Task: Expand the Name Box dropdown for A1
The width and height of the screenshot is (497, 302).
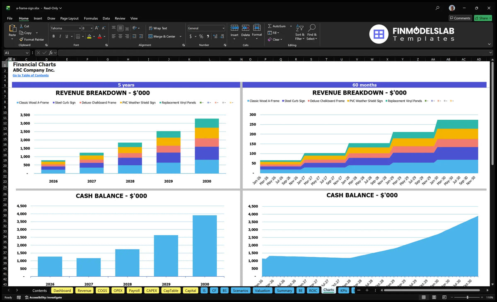Action: (27, 53)
